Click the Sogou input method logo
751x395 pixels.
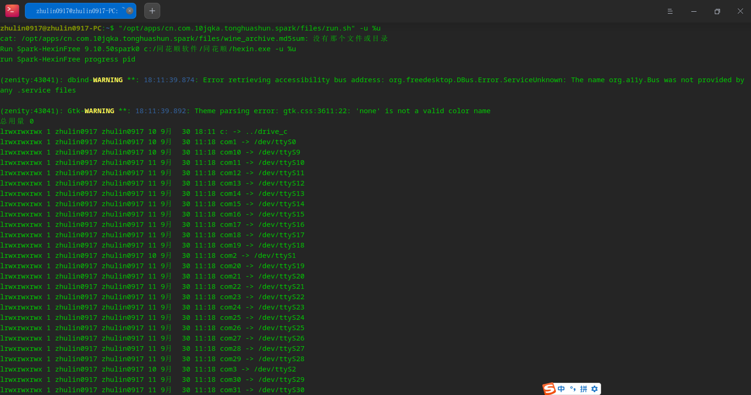tap(549, 389)
